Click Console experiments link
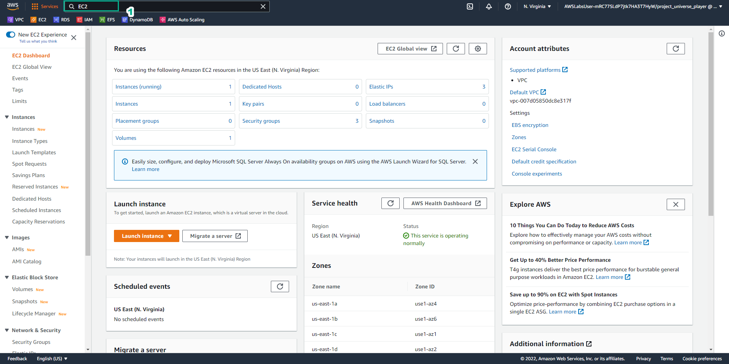The height and width of the screenshot is (364, 729). tap(537, 174)
